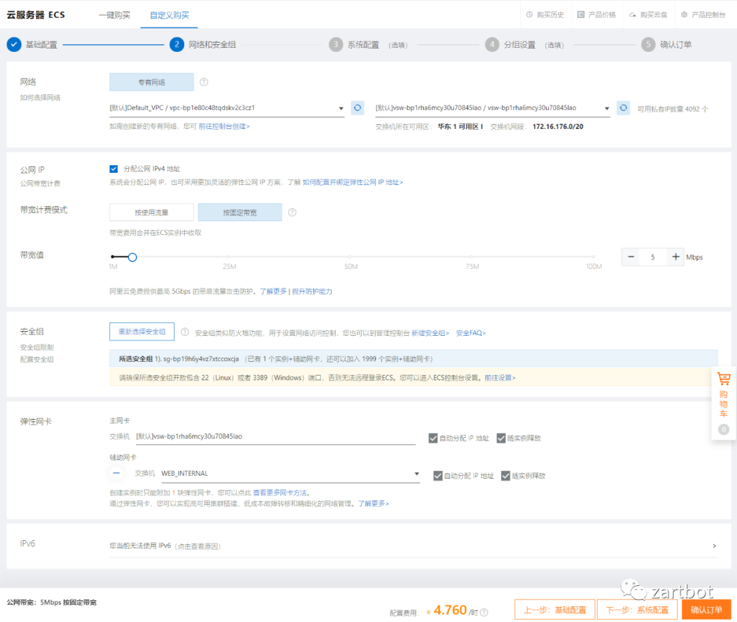Click 确认订单 orange button
This screenshot has height=622, width=737.
pyautogui.click(x=706, y=610)
